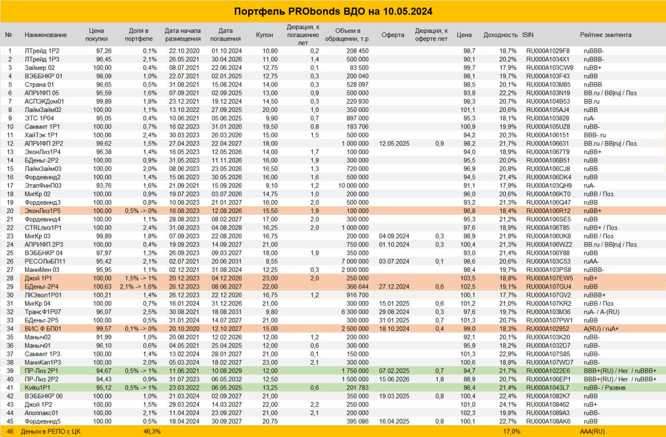Select the offer date "18.10.2024"
The width and height of the screenshot is (666, 437).
[x=395, y=328]
